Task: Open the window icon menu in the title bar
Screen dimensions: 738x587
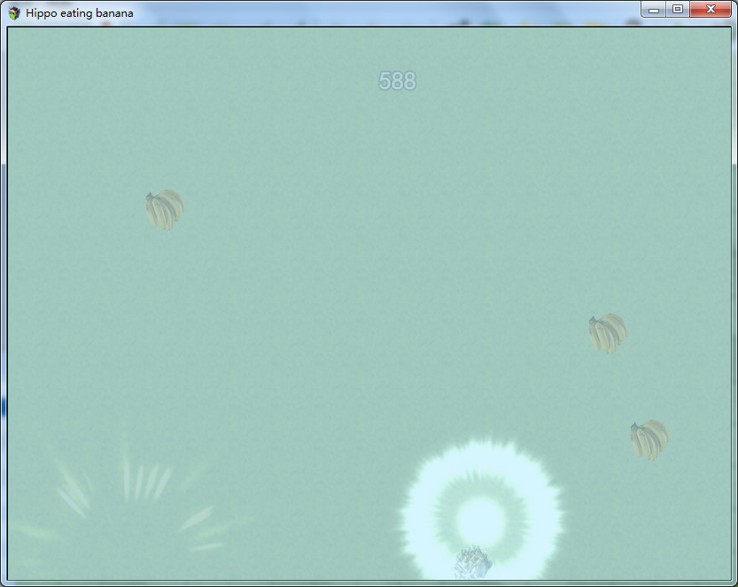Action: point(14,13)
